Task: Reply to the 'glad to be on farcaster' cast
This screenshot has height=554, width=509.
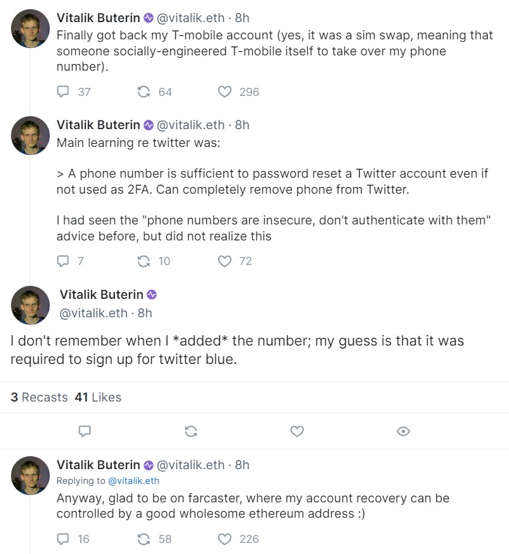Action: (64, 539)
